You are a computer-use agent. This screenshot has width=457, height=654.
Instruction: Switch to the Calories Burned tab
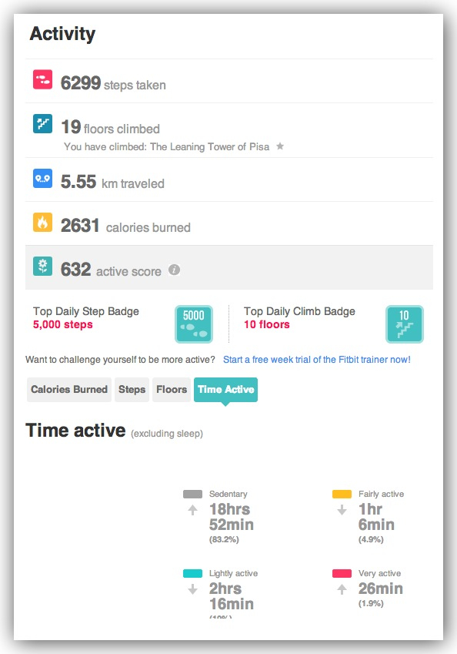pos(69,390)
